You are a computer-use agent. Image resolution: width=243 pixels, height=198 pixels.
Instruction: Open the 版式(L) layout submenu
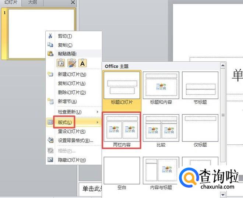point(74,122)
